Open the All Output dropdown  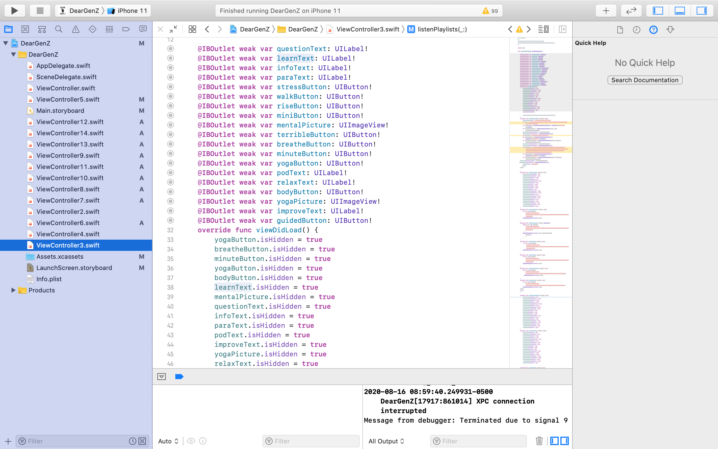[x=386, y=441]
